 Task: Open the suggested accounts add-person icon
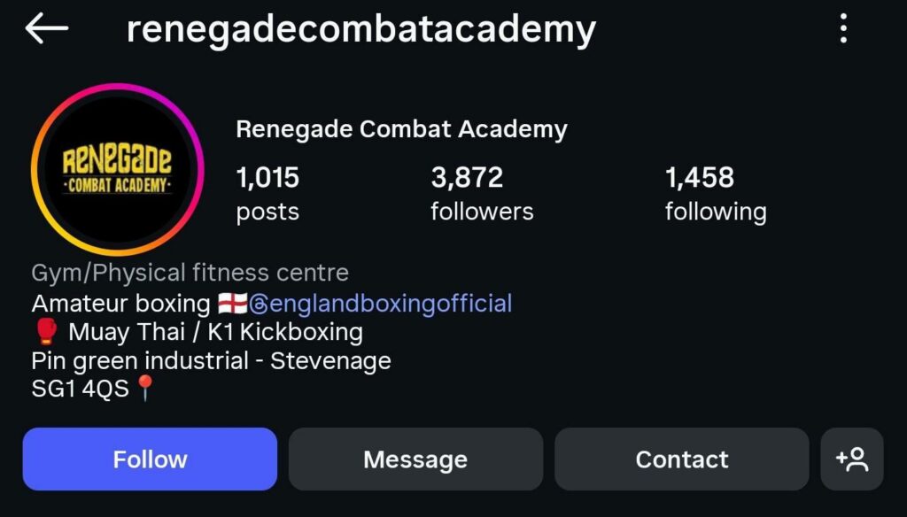point(851,459)
